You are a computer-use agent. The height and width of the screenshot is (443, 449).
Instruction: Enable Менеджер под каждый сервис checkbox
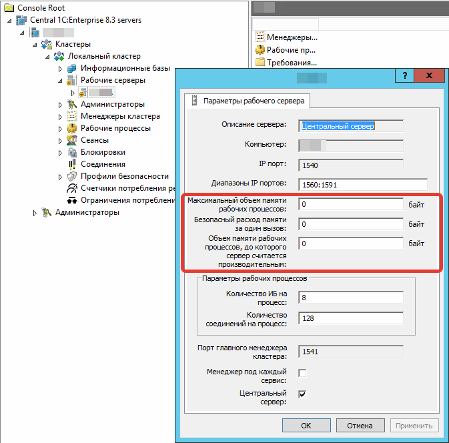(x=302, y=372)
